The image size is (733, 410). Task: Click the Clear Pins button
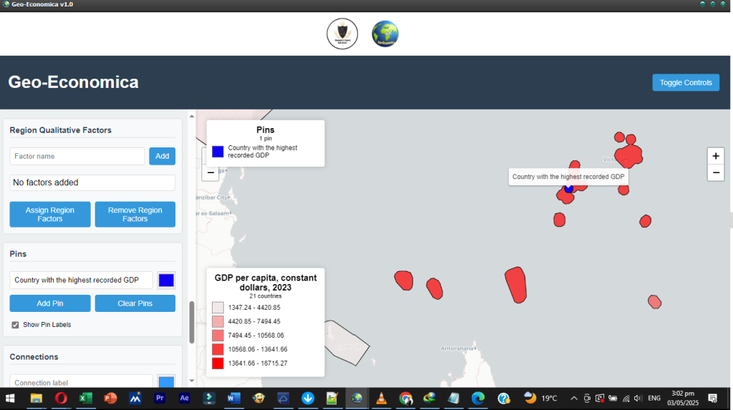[135, 303]
